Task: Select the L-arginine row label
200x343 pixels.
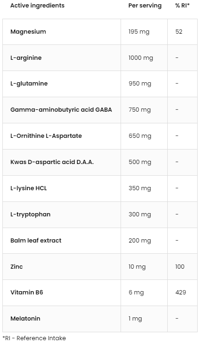Action: tap(26, 58)
